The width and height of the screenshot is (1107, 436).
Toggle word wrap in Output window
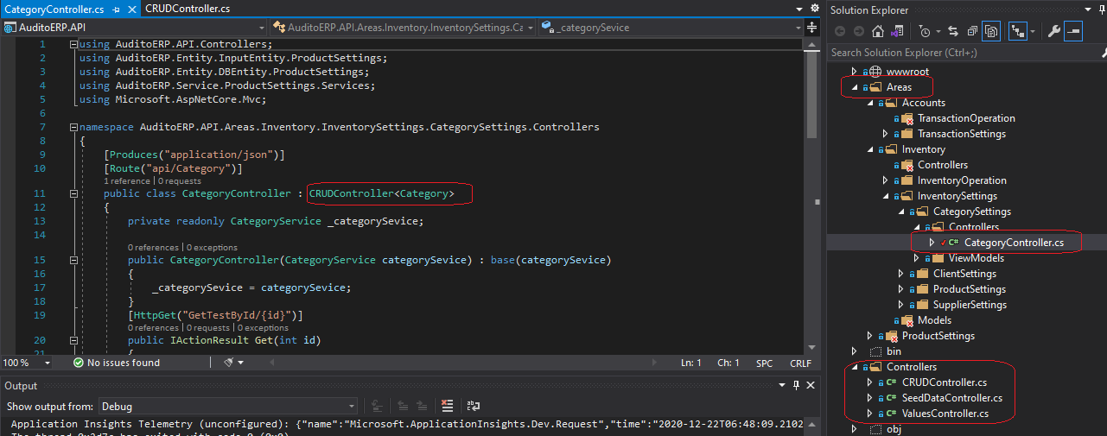pos(473,406)
